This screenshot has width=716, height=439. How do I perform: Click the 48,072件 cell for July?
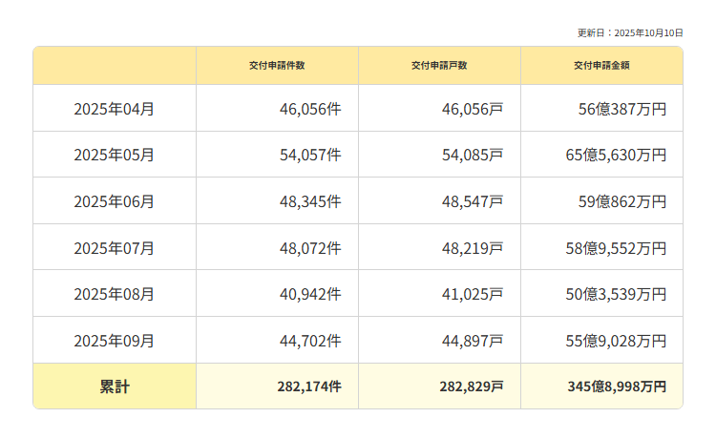pyautogui.click(x=310, y=248)
